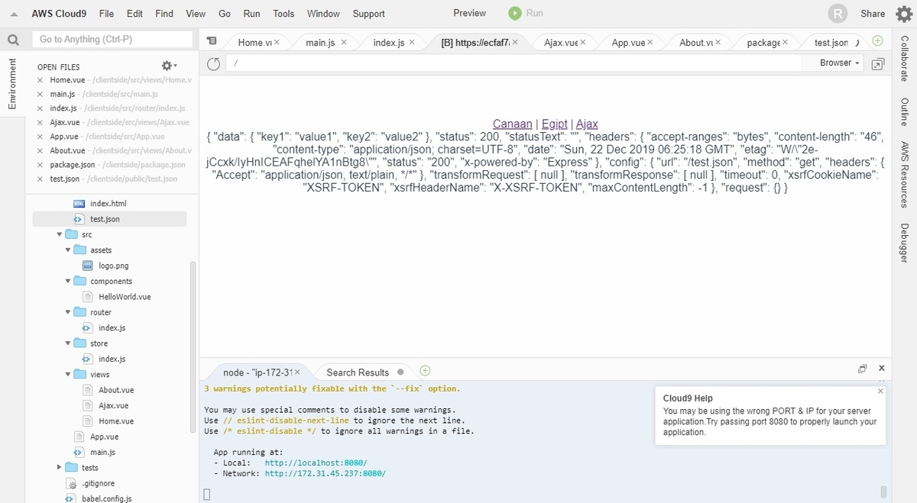Close main.js in Open Files list
The width and height of the screenshot is (917, 503).
coord(41,94)
